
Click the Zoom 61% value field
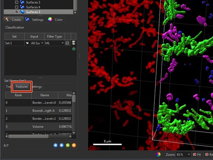(182, 155)
